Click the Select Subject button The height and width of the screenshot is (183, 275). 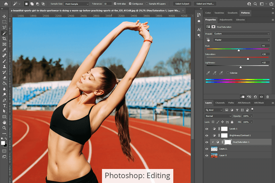(x=182, y=4)
